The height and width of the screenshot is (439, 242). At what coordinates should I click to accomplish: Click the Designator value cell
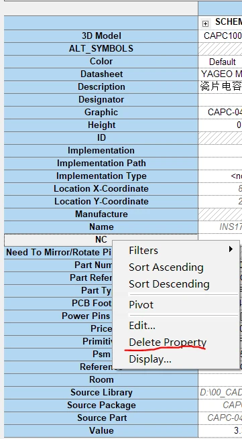(220, 100)
